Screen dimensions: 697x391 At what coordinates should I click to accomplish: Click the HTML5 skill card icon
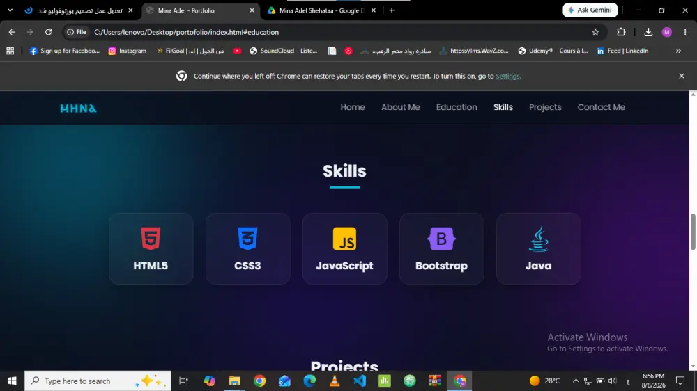[x=151, y=239]
